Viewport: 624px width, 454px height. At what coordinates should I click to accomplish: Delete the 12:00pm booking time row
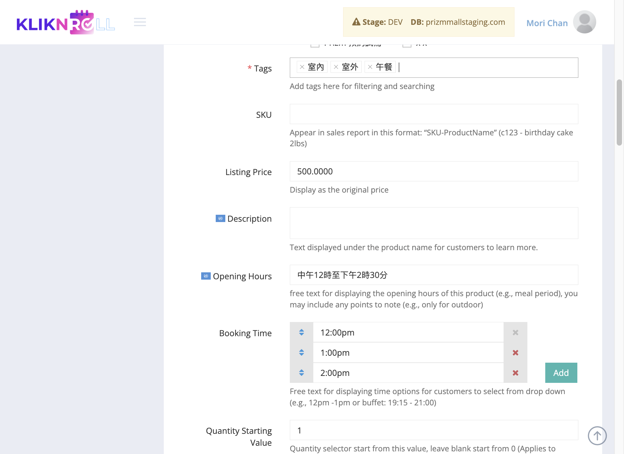pyautogui.click(x=515, y=332)
